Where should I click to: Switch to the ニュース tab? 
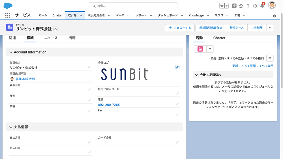pyautogui.click(x=51, y=38)
